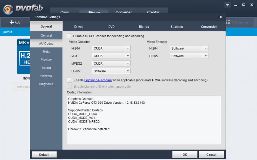Screen dimensions: 257x160
Task: Click the Lightning-Recoding hyperlink
Action: point(98,80)
